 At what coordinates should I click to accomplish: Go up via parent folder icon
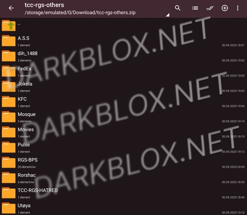pyautogui.click(x=8, y=26)
